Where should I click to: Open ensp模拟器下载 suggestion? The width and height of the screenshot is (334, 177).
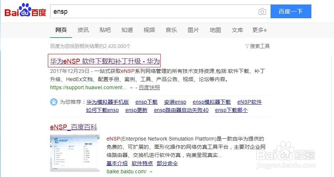tap(212, 102)
